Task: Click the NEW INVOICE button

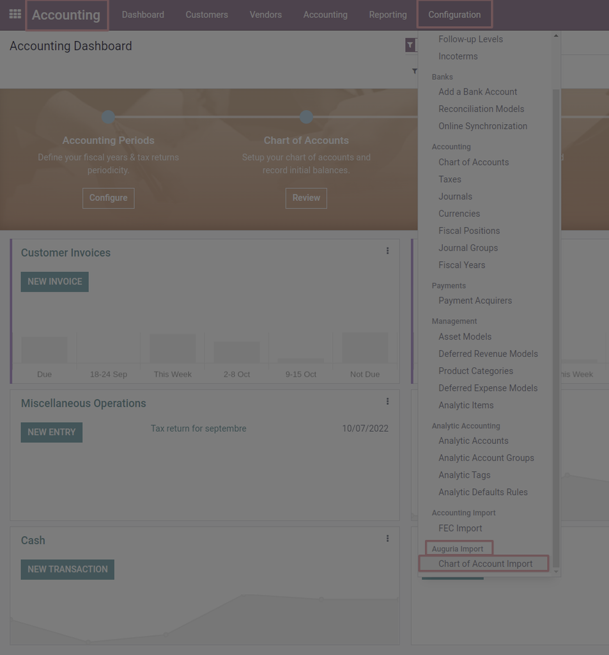Action: [x=55, y=282]
